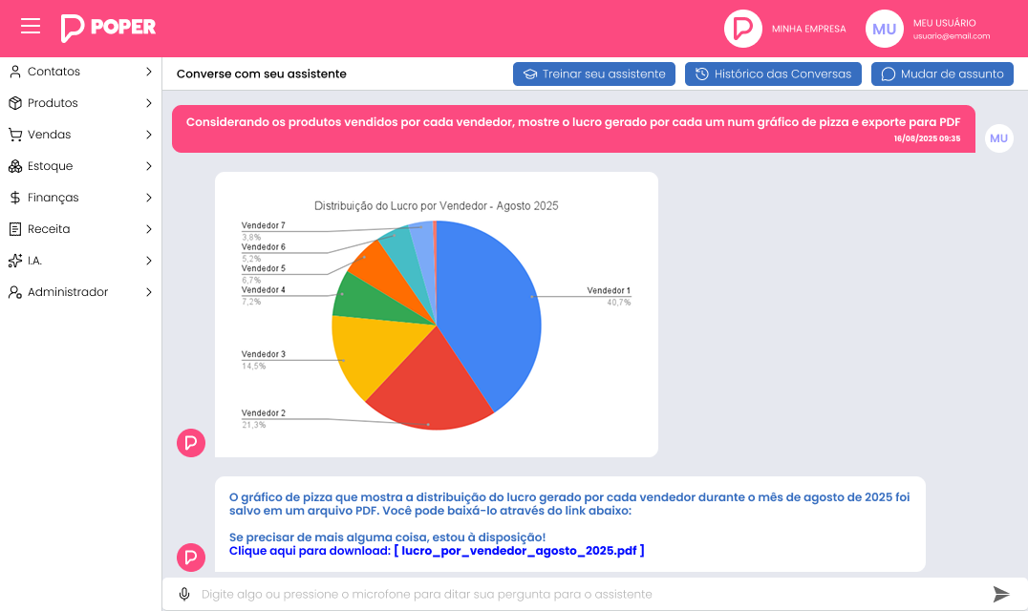Click the Poper logo in header
Image resolution: width=1028 pixels, height=611 pixels.
tap(108, 28)
